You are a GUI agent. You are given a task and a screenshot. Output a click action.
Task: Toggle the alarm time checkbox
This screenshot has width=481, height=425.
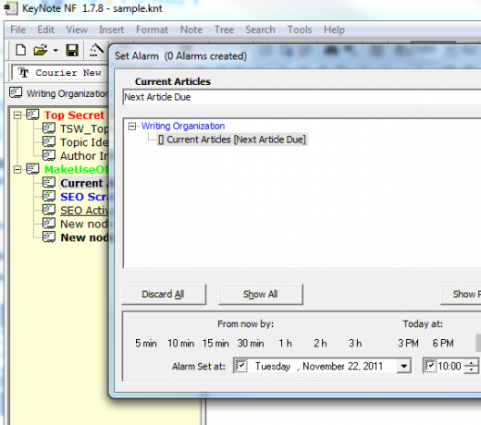(x=430, y=366)
